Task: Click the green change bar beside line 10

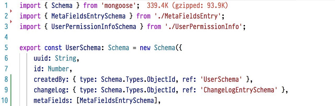Action: click(x=11, y=100)
